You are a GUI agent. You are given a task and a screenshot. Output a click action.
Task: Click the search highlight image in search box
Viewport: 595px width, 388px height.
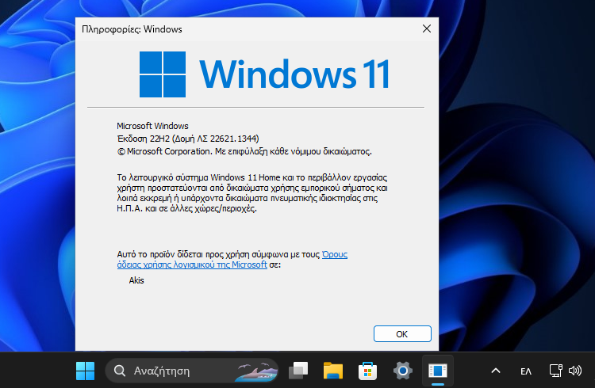(x=255, y=371)
